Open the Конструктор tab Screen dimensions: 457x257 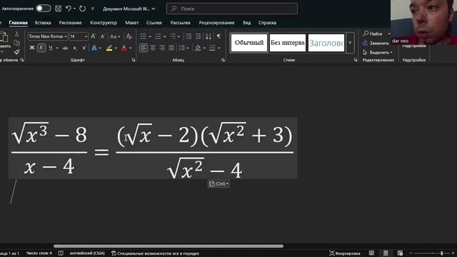(x=104, y=23)
